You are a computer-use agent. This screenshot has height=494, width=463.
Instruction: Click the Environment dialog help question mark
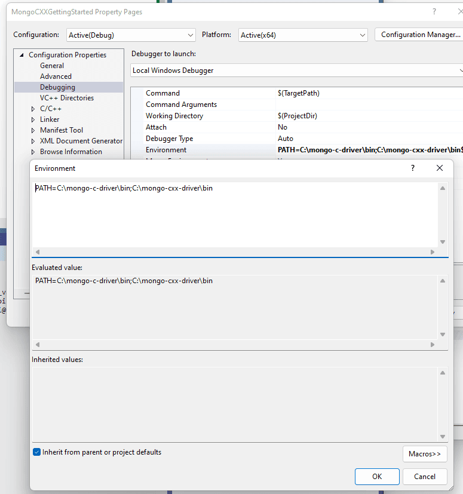pos(412,168)
